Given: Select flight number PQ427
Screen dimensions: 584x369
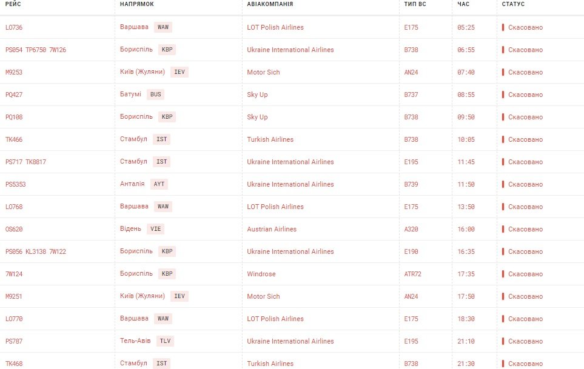Looking at the screenshot, I should [x=14, y=95].
